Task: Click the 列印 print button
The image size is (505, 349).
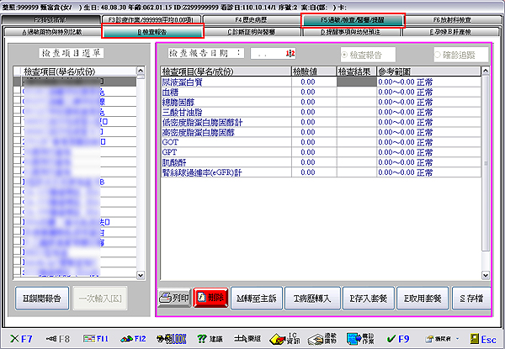Action: (x=174, y=299)
